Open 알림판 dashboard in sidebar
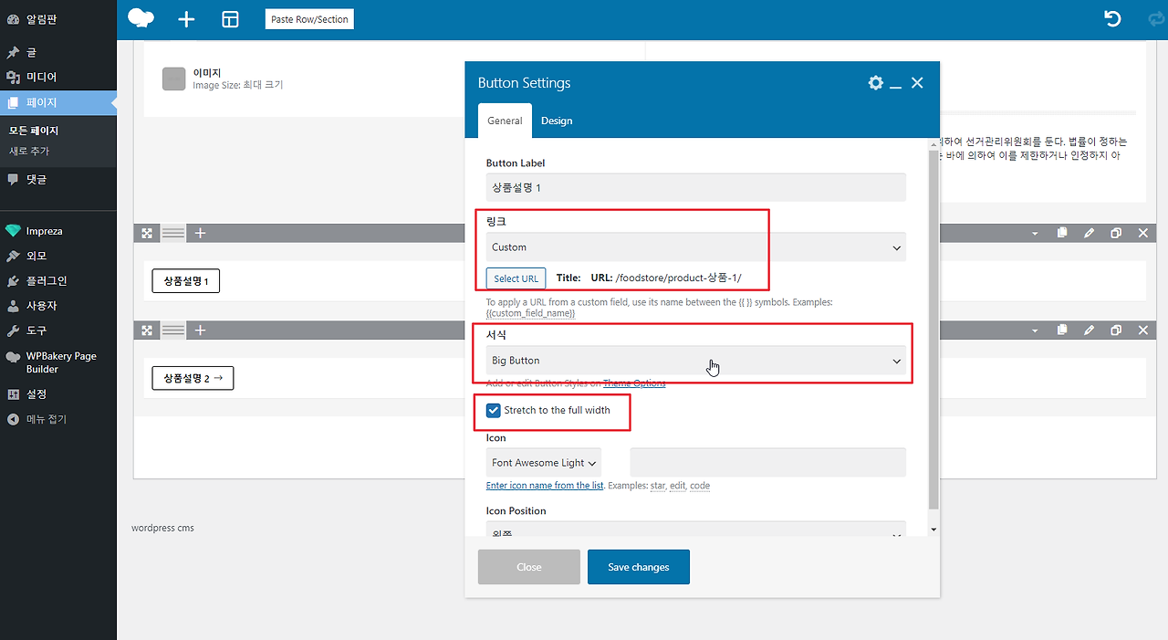The image size is (1168, 640). coord(58,19)
